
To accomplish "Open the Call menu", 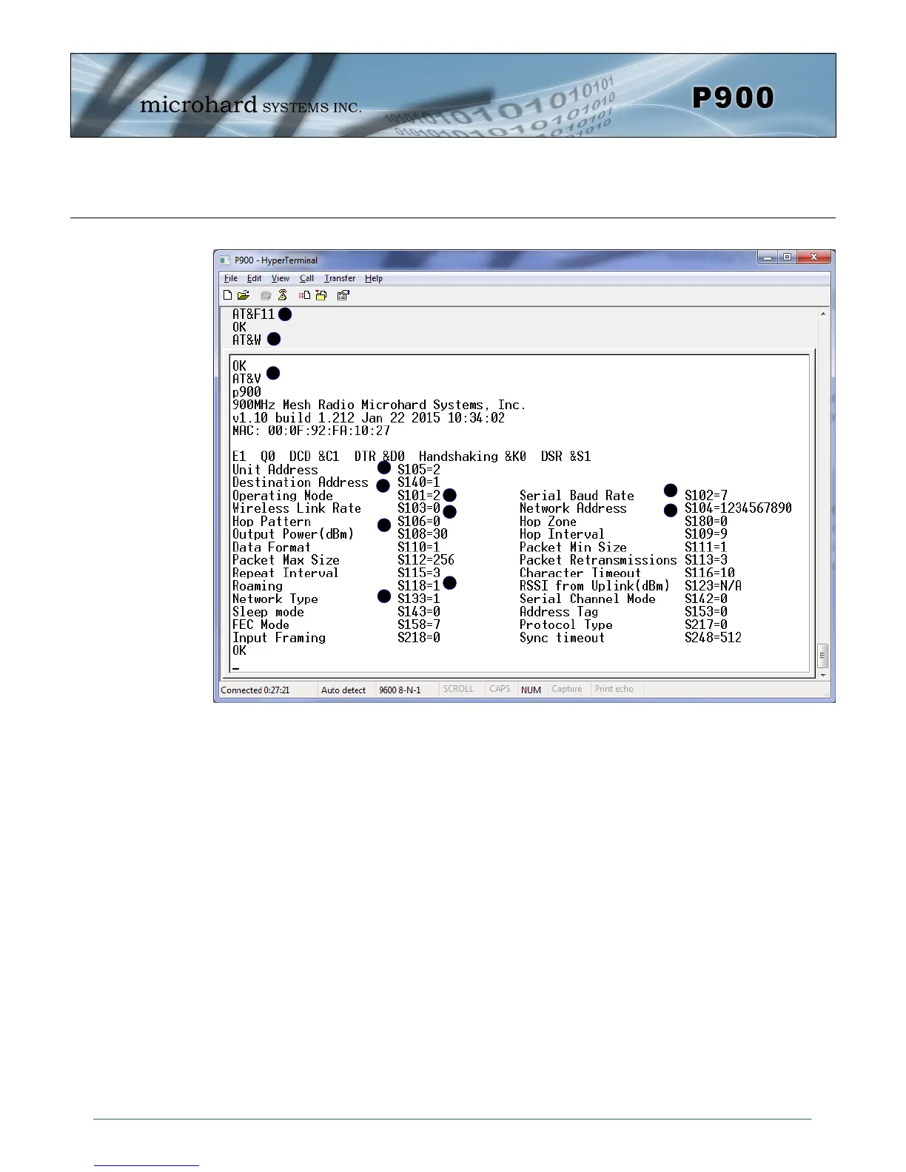I will [x=306, y=279].
